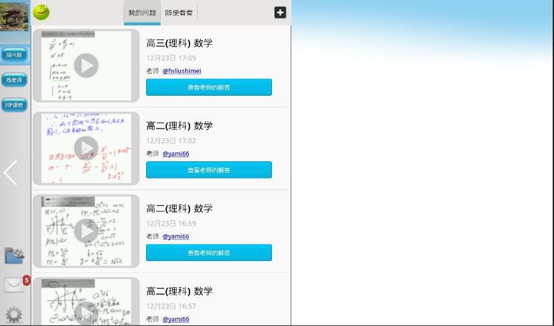Play the video dated 12月23日 17:09
This screenshot has width=554, height=326.
click(x=86, y=66)
